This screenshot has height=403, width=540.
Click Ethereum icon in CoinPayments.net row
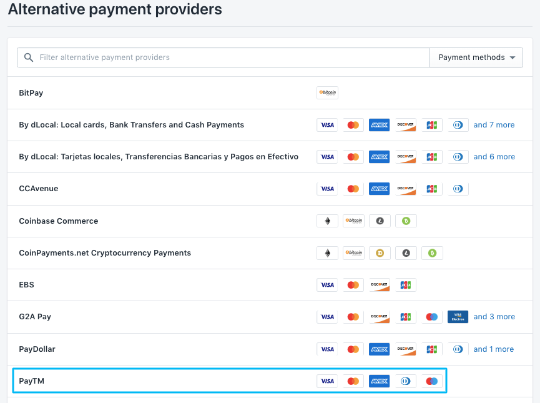pos(327,253)
